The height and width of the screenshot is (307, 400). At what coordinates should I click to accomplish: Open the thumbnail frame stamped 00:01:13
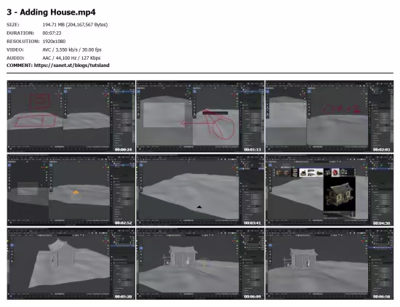click(200, 116)
